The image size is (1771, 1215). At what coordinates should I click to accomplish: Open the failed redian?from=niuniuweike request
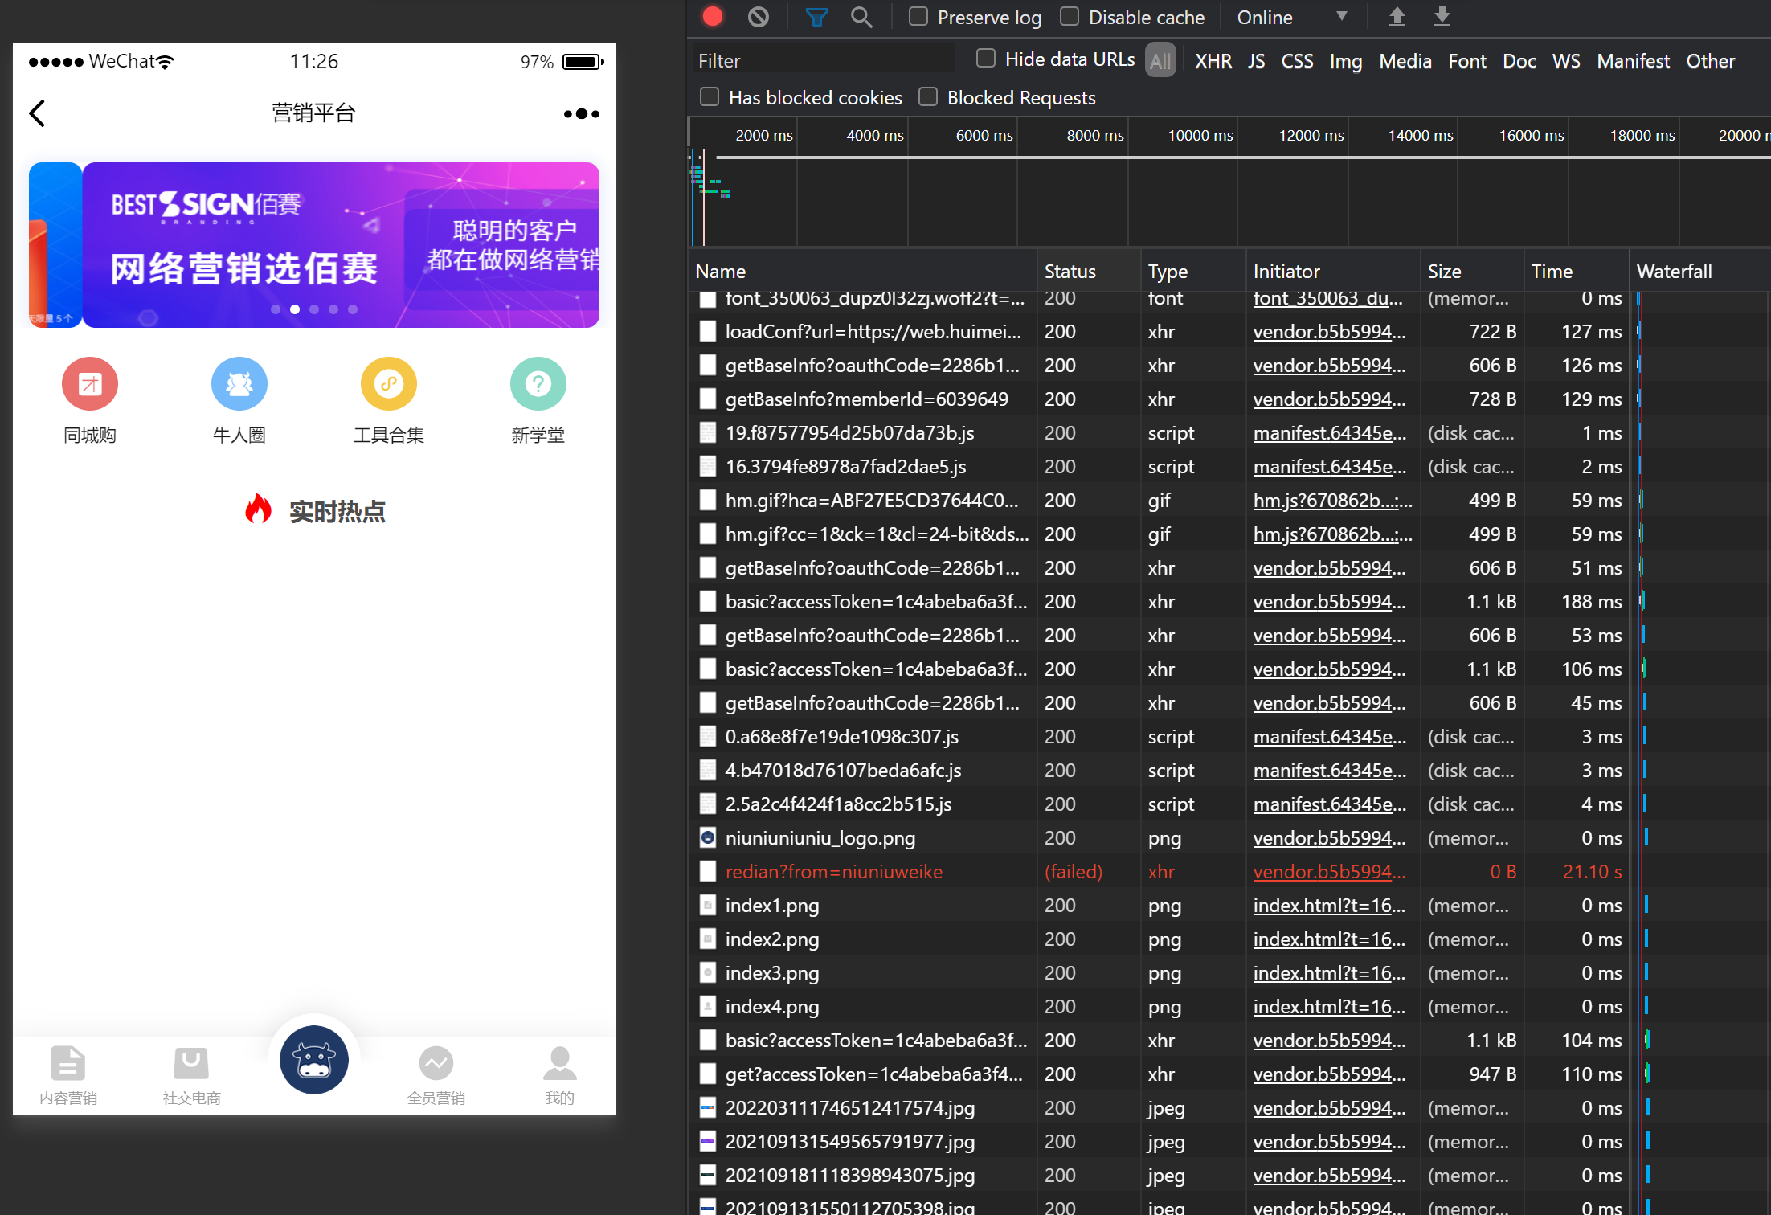(833, 872)
